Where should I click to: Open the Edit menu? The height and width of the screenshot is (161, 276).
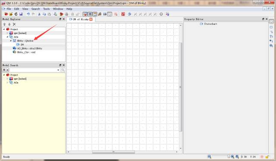16,9
